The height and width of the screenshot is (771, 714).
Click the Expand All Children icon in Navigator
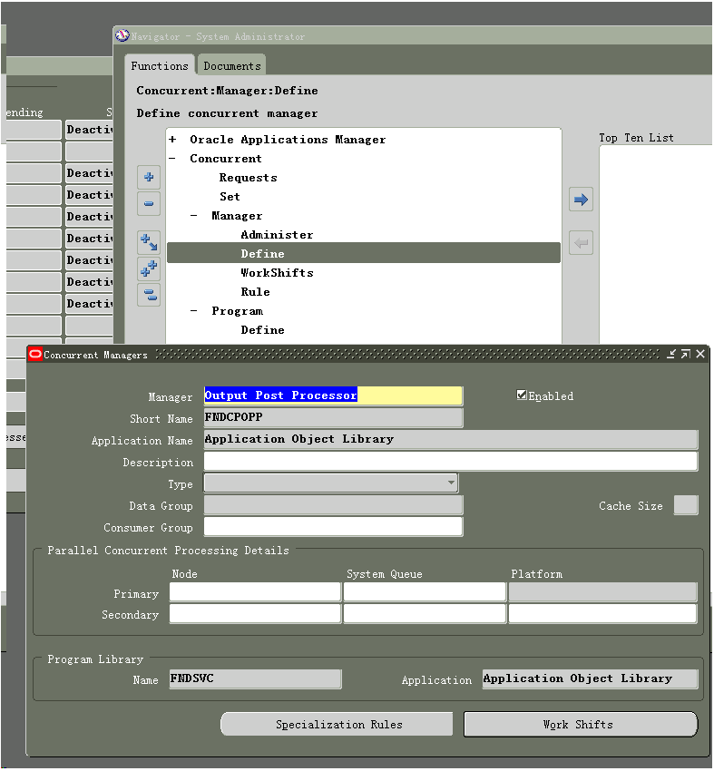(149, 242)
